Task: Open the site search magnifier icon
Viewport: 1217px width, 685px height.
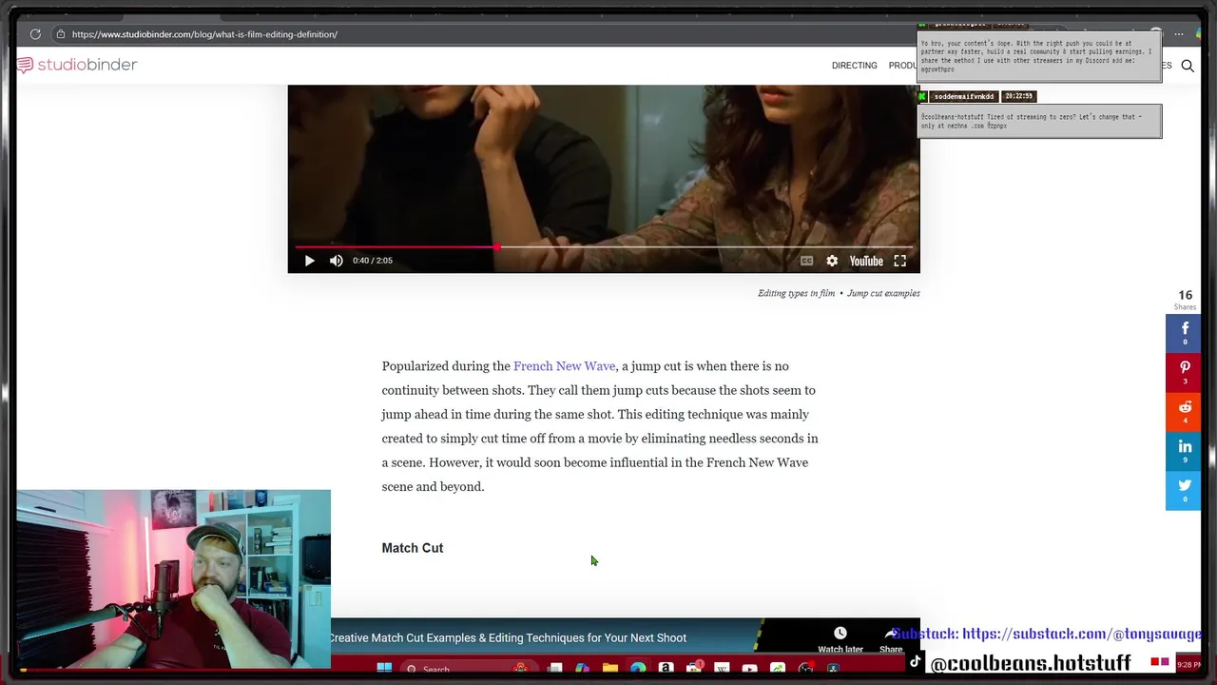Action: 1188,66
